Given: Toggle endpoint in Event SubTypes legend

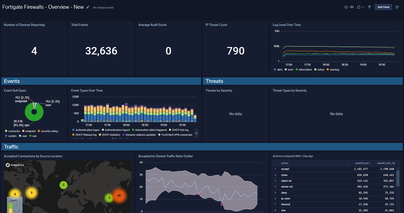Looking at the screenshot, I should point(29,131).
